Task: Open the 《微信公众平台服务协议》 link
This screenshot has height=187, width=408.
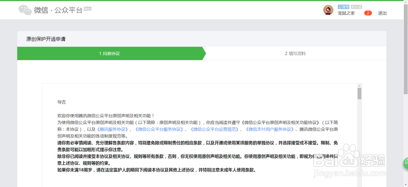Action: (x=160, y=129)
